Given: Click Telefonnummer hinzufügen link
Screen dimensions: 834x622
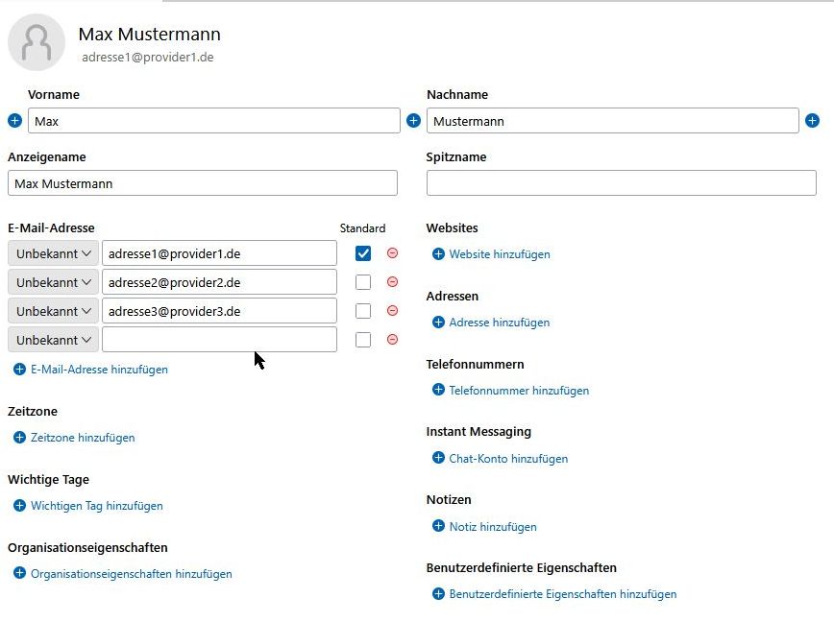Looking at the screenshot, I should click(518, 391).
